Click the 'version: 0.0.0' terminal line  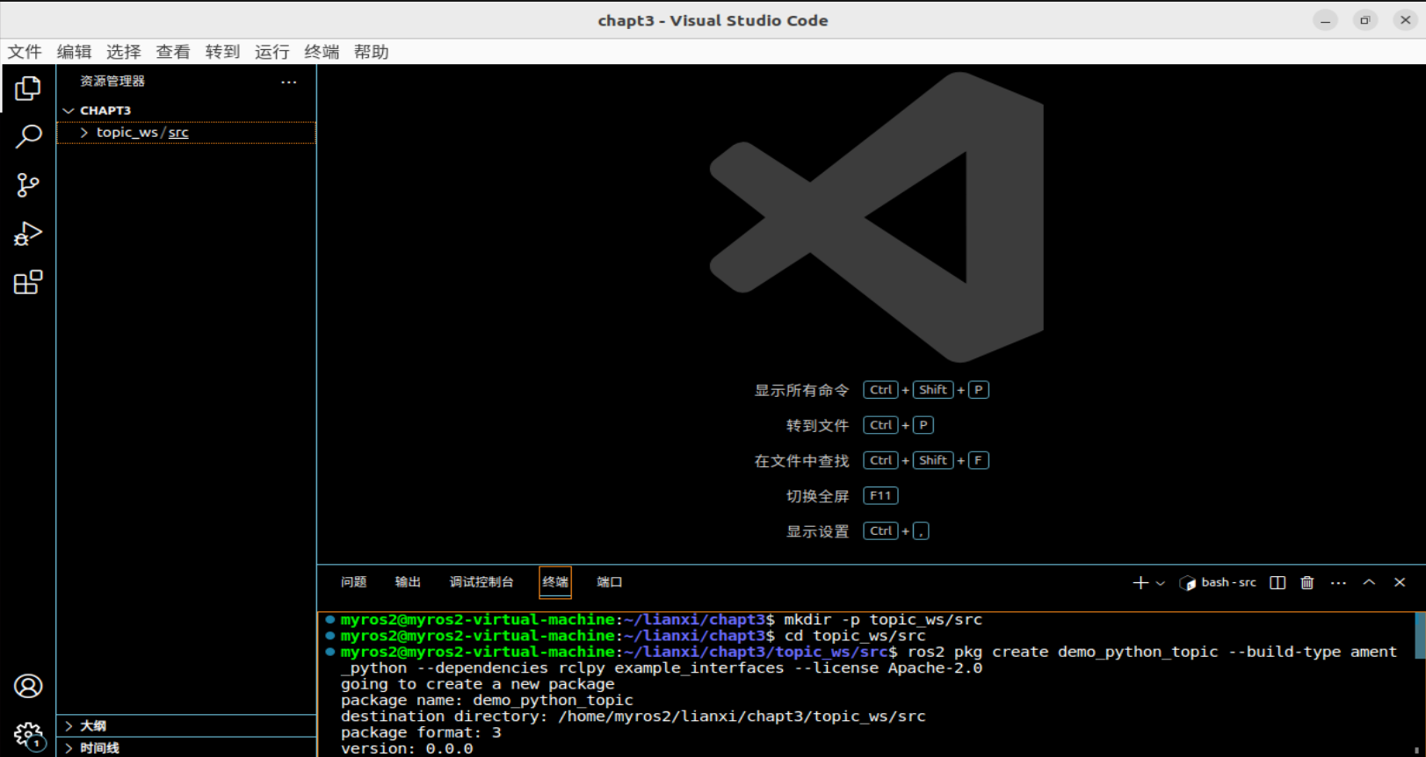pos(407,749)
